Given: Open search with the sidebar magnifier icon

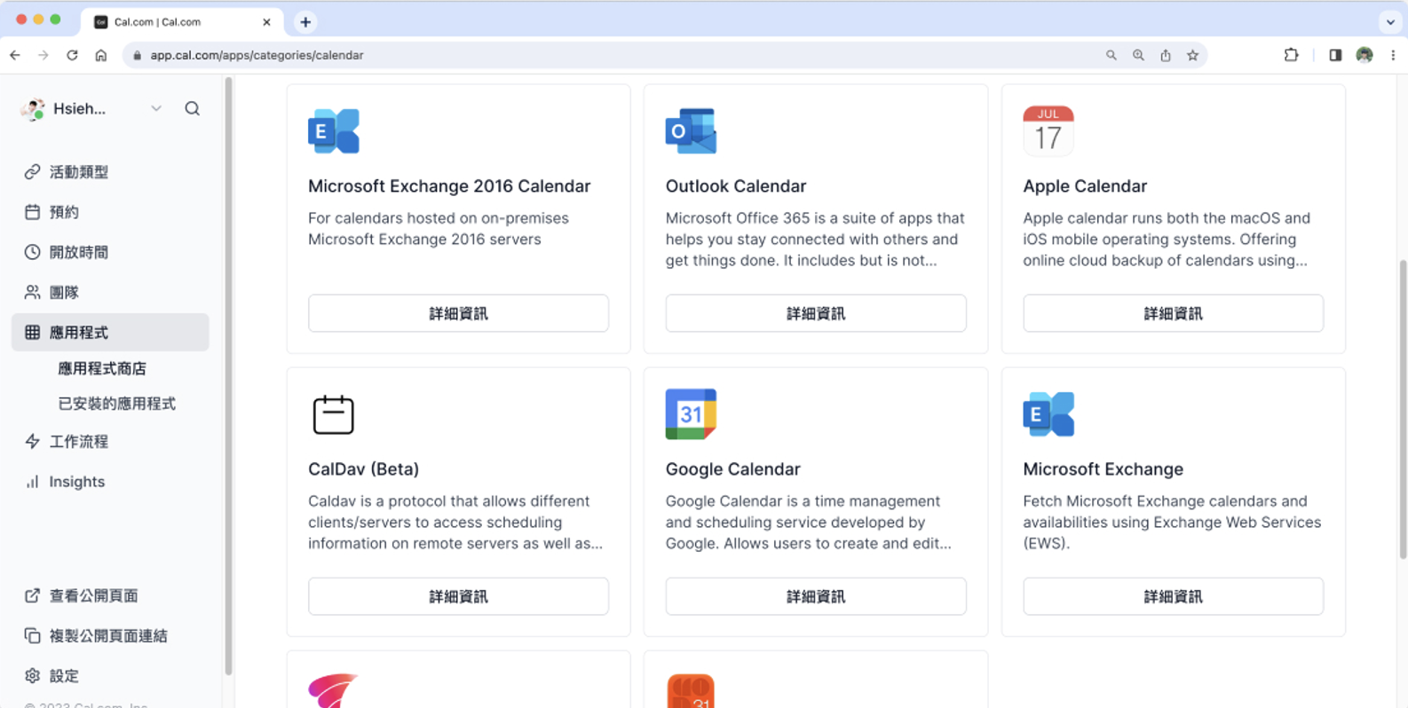Looking at the screenshot, I should pyautogui.click(x=193, y=108).
